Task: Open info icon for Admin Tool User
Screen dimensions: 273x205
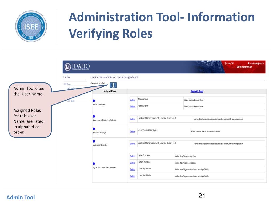Action: click(x=94, y=101)
